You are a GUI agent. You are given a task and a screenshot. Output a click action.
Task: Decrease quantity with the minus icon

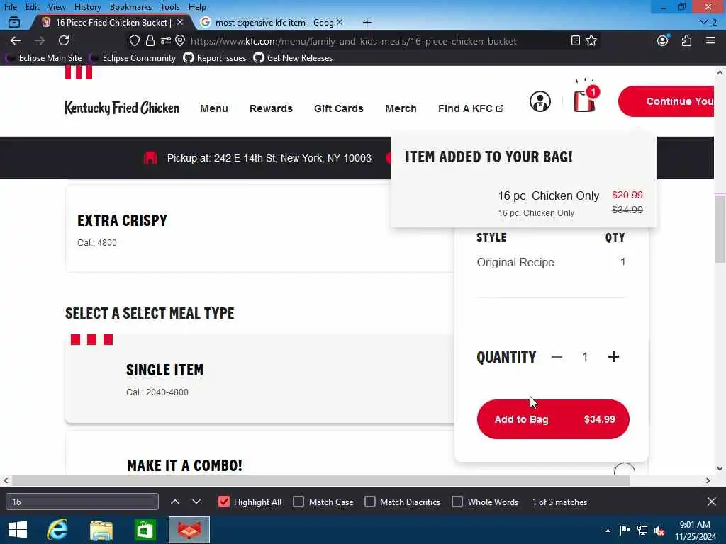[557, 357]
